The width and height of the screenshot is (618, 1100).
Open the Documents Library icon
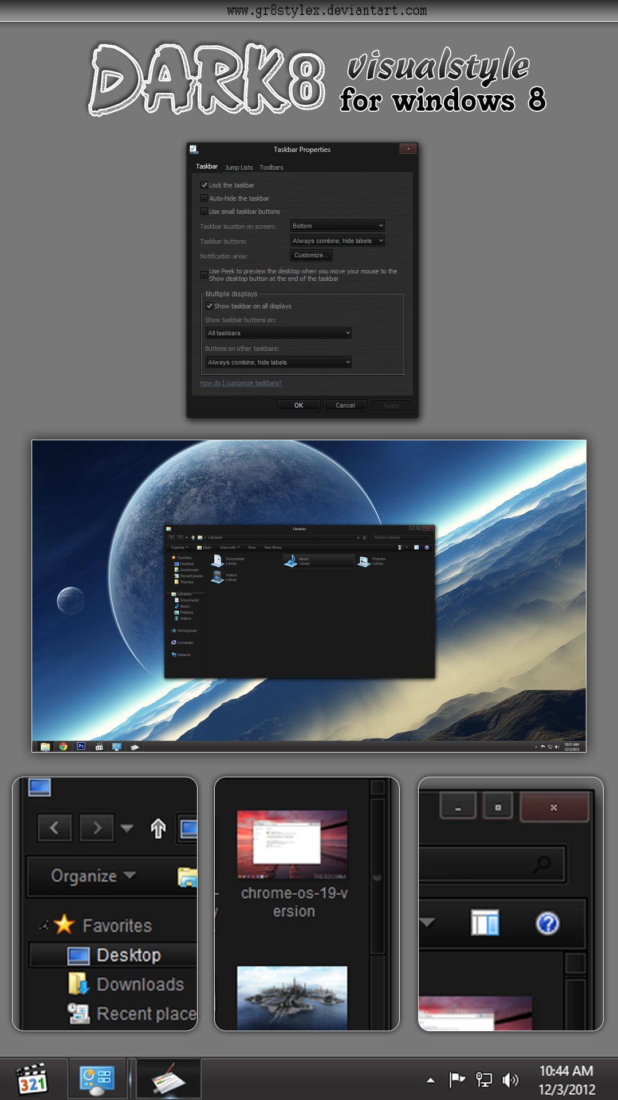(218, 561)
